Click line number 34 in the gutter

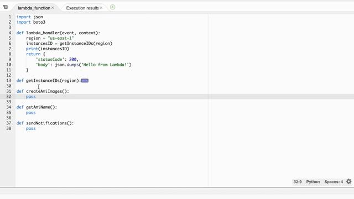(x=9, y=107)
